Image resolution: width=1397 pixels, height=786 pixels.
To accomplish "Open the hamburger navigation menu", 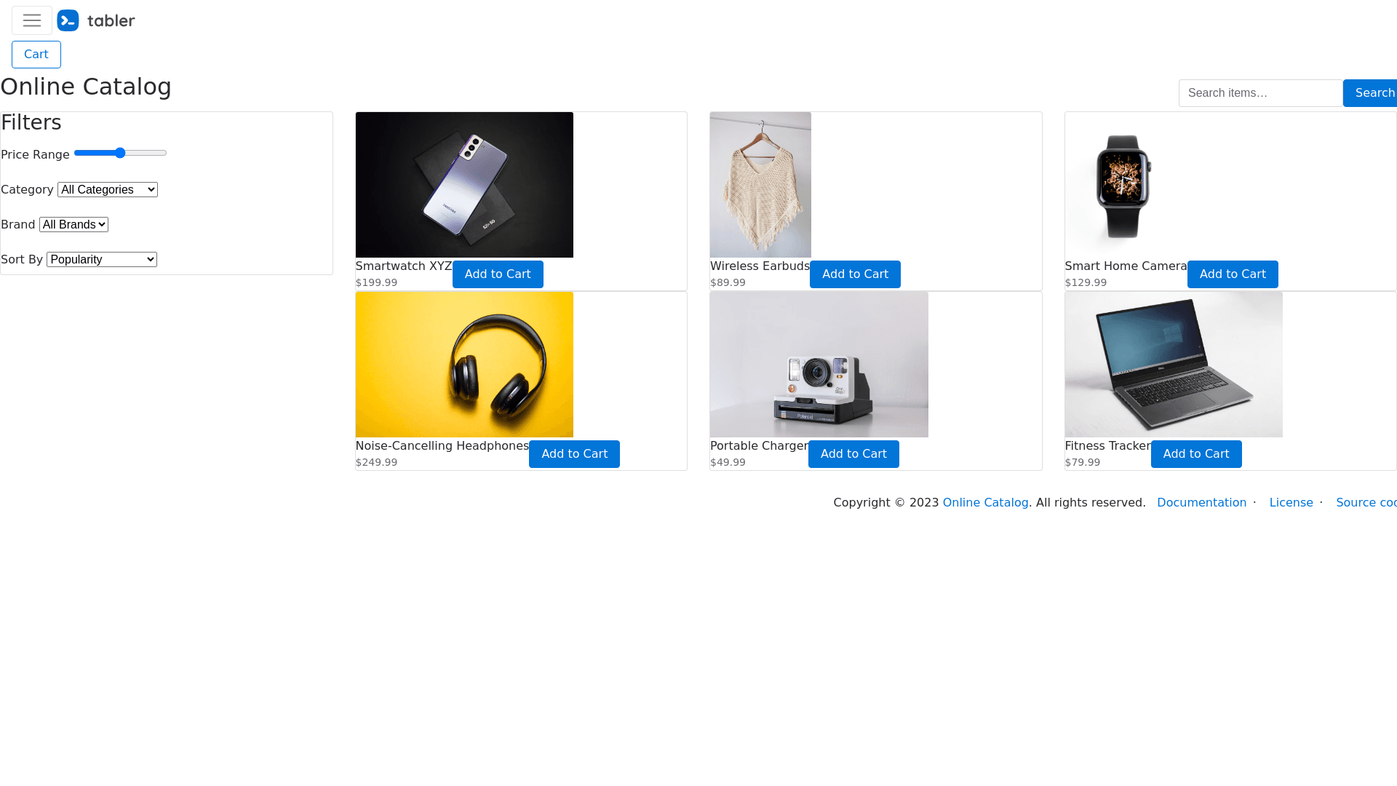I will tap(32, 20).
